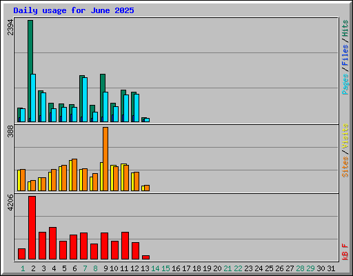Click day 16 on the x-axis
353x276 pixels.
pyautogui.click(x=176, y=268)
